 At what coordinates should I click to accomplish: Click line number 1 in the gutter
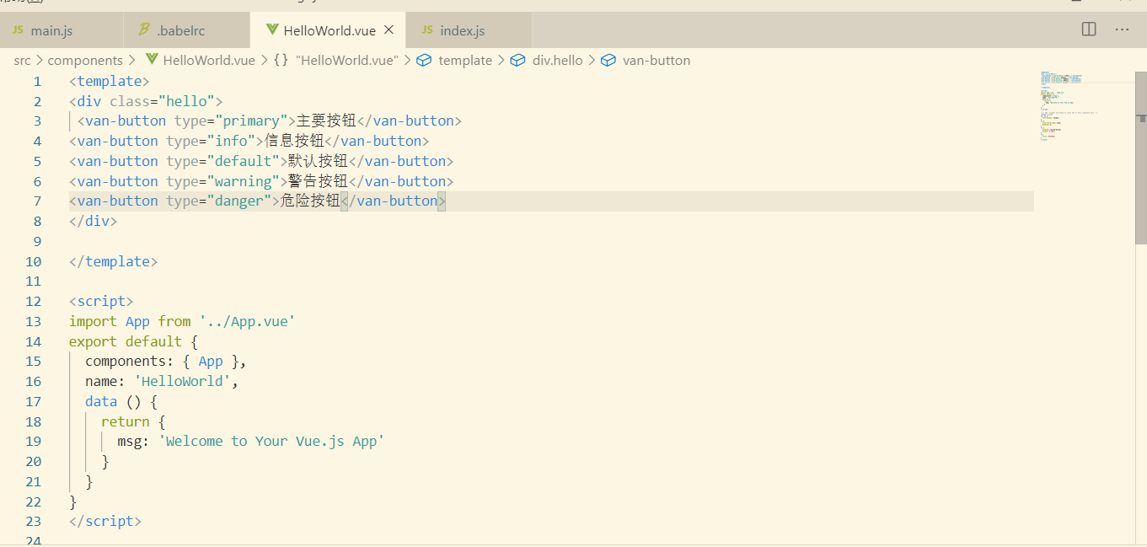[37, 82]
